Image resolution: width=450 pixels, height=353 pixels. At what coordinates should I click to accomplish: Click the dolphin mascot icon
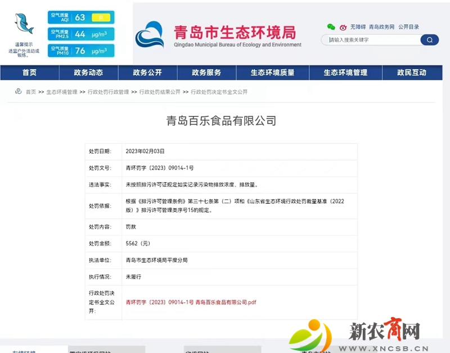24,24
